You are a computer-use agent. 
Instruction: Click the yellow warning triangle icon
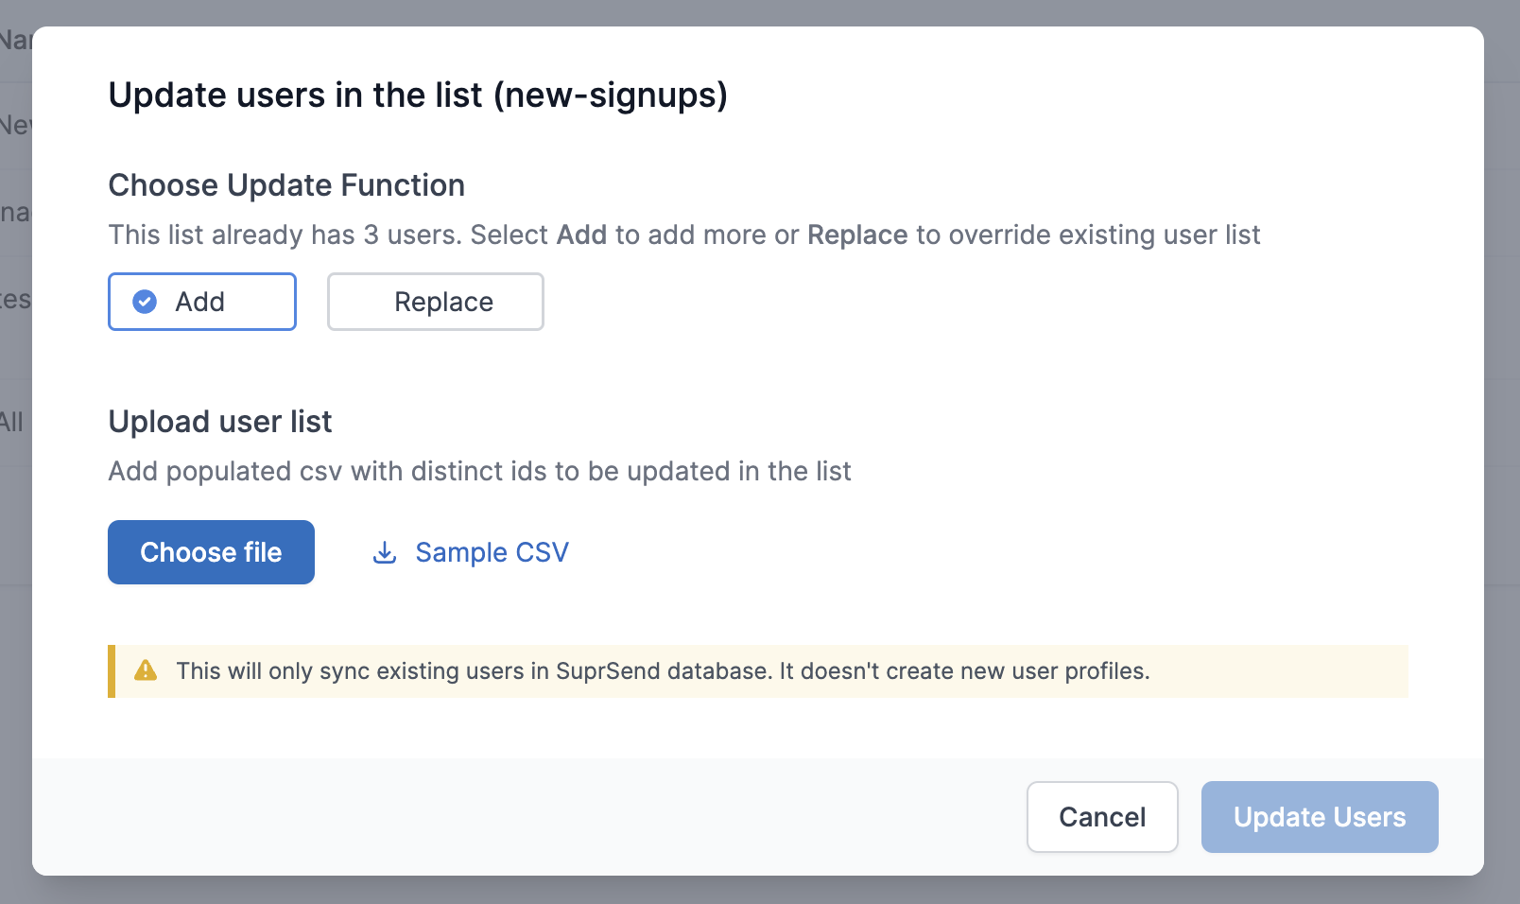[146, 670]
